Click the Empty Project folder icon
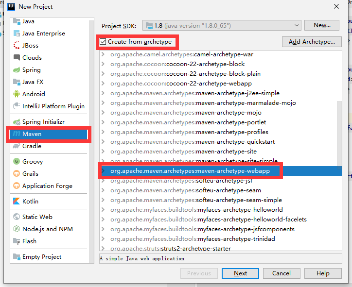This screenshot has height=287, width=352. (17, 256)
